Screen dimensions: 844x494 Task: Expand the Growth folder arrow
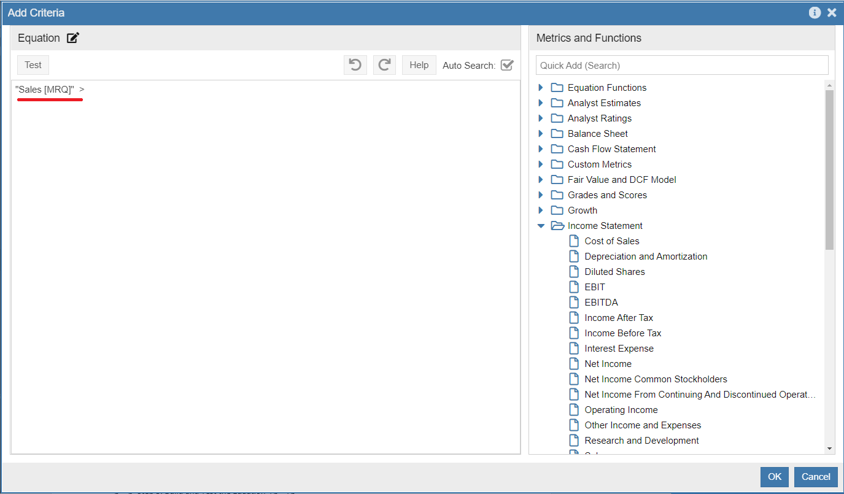pos(541,210)
